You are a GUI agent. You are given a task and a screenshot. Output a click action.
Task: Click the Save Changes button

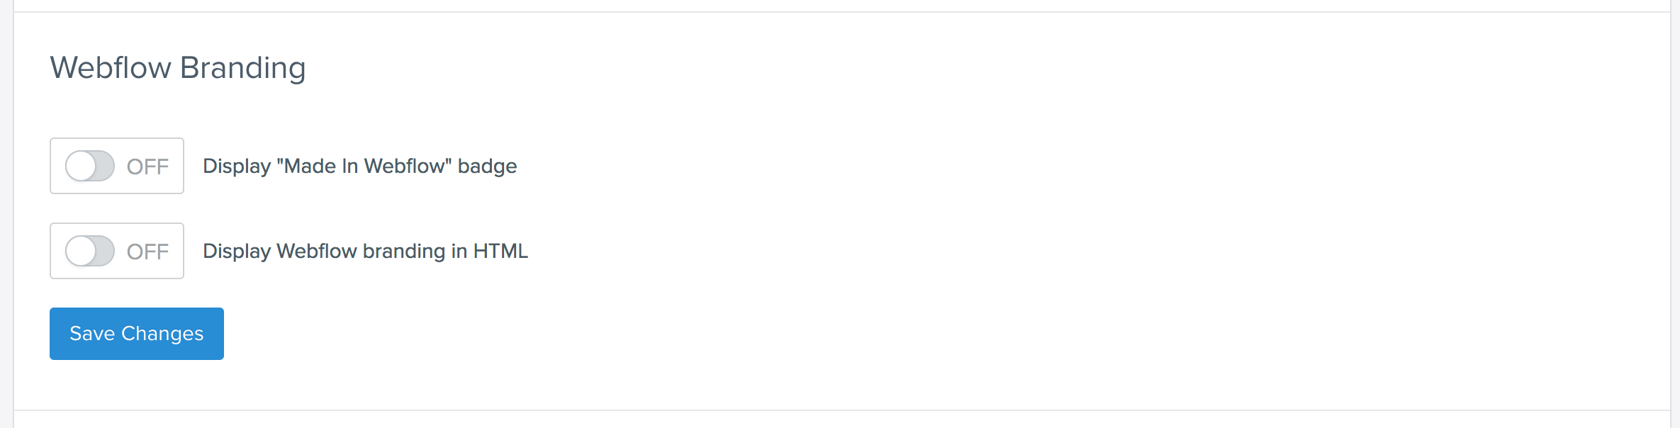137,334
